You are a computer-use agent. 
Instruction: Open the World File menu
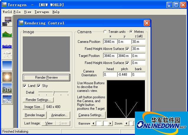[x=12, y=12]
